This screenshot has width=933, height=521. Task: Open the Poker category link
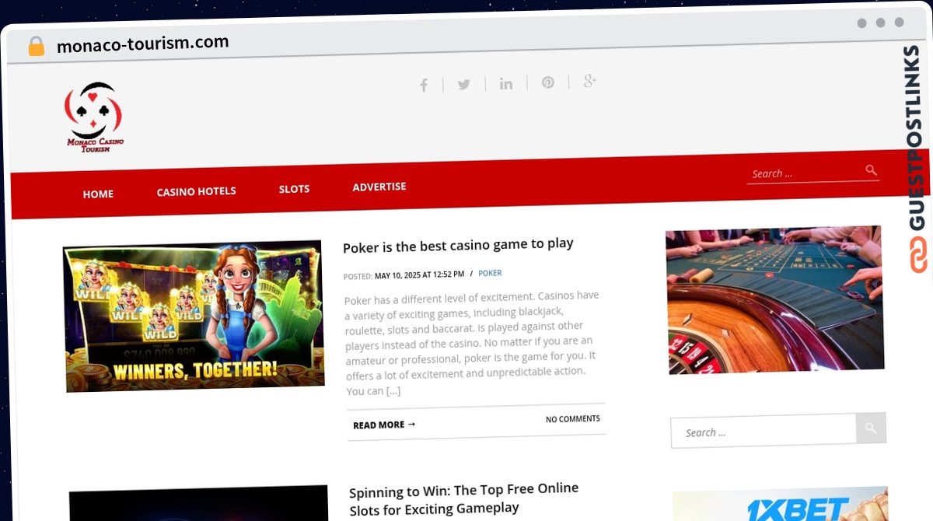pos(490,273)
